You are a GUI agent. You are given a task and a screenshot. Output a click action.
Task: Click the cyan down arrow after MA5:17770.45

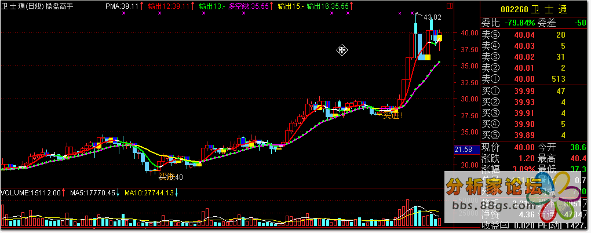point(118,193)
